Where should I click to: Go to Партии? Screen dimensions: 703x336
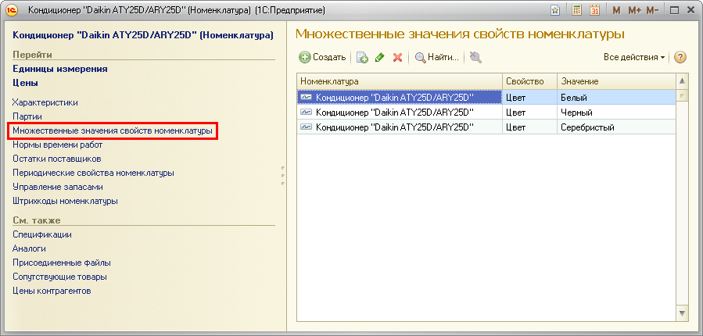27,116
